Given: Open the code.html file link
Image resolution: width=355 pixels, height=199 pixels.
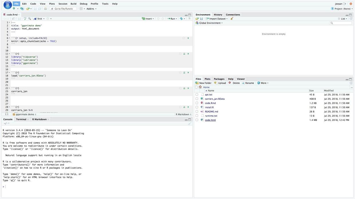Looking at the screenshot, I should [210, 120].
